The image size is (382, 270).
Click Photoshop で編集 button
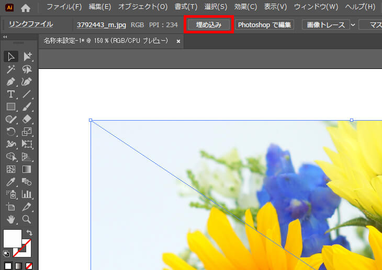click(265, 25)
